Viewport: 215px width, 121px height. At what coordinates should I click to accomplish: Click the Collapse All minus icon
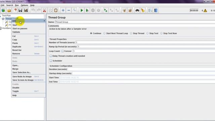[69, 10]
